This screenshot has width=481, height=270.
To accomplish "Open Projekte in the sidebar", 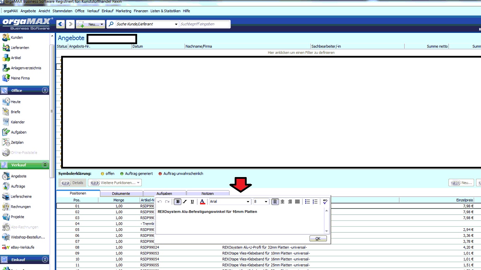I will (13, 217).
